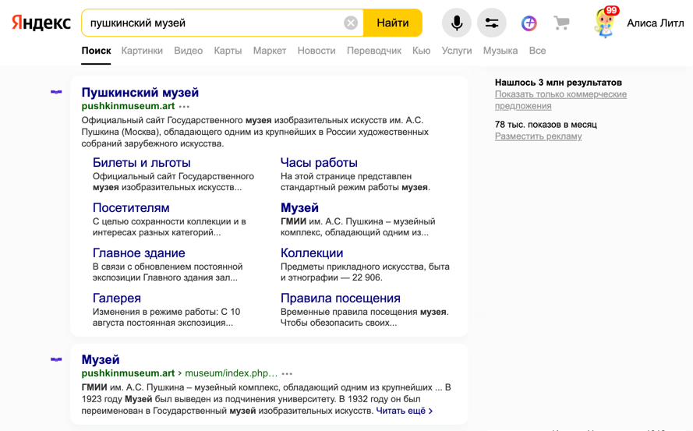Open the colorful Alice assistant icon
Viewport: 693px width, 431px height.
tap(529, 23)
